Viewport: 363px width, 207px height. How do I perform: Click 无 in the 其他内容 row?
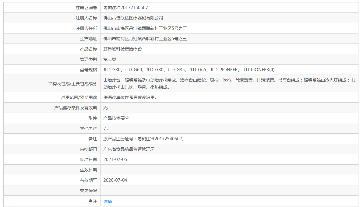pyautogui.click(x=105, y=128)
